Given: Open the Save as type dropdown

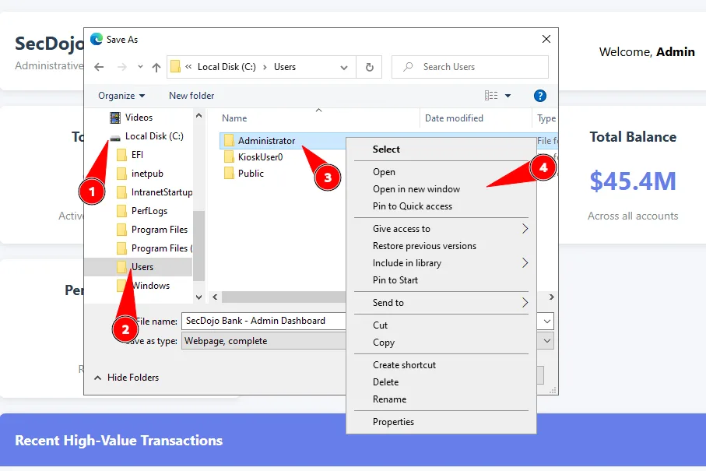Looking at the screenshot, I should click(547, 341).
